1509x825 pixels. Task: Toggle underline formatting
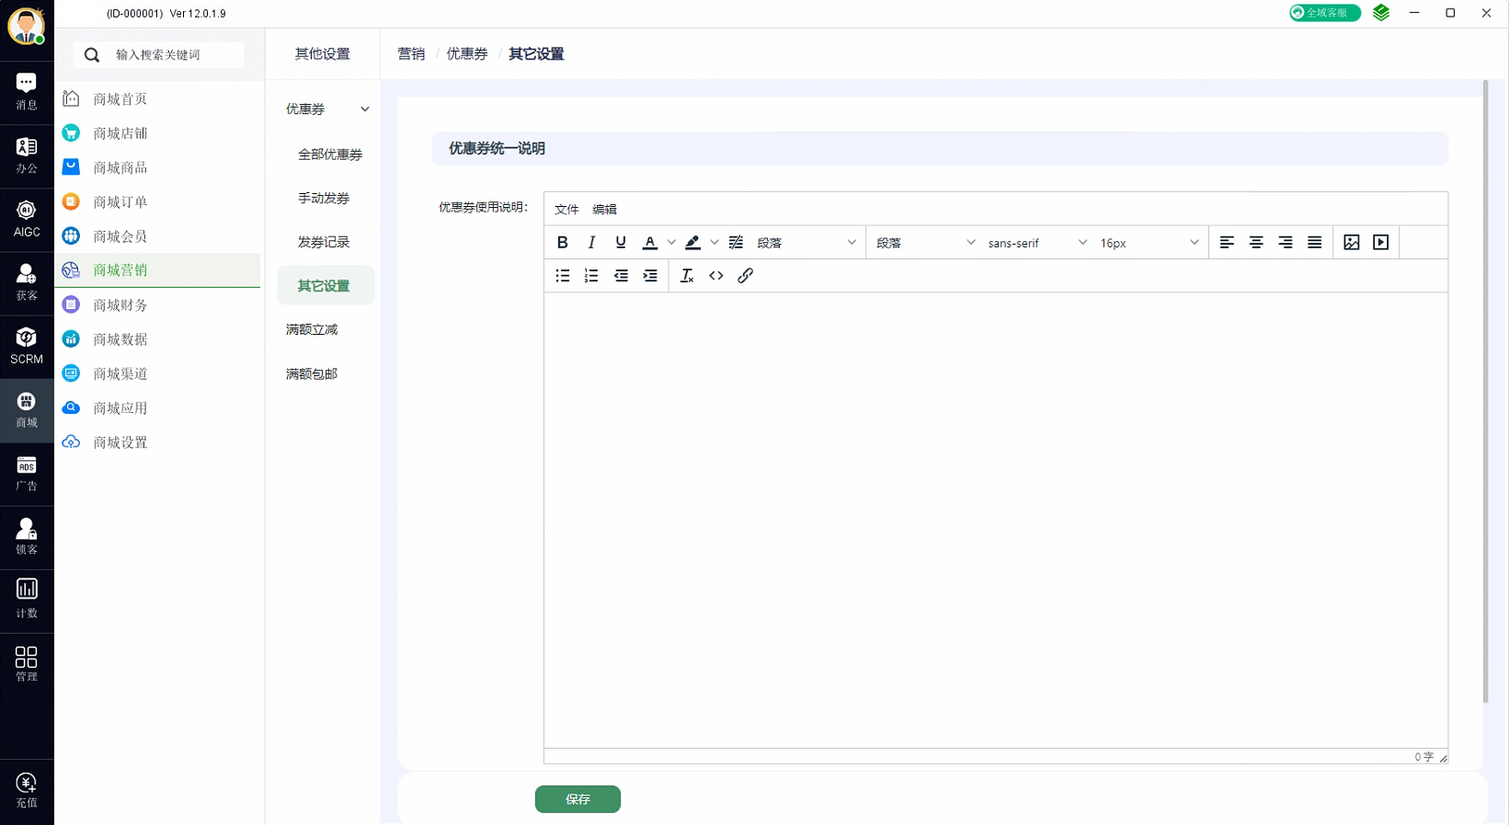(621, 243)
